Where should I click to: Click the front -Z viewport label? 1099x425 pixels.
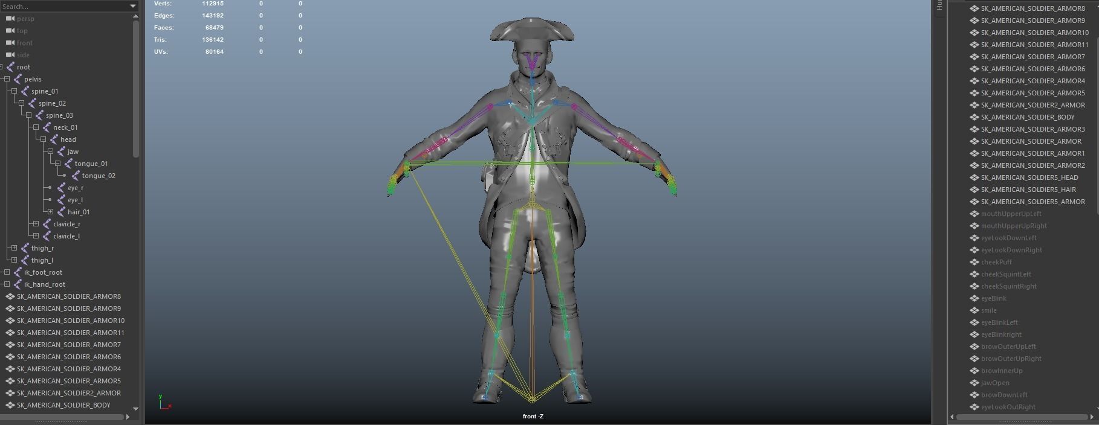point(533,417)
